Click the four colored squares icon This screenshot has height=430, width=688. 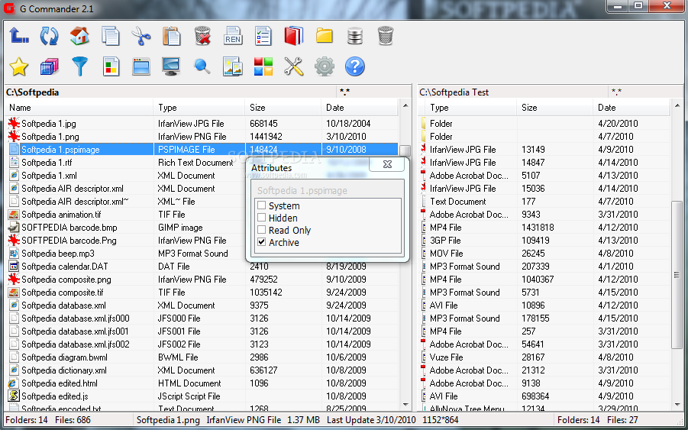pyautogui.click(x=263, y=66)
